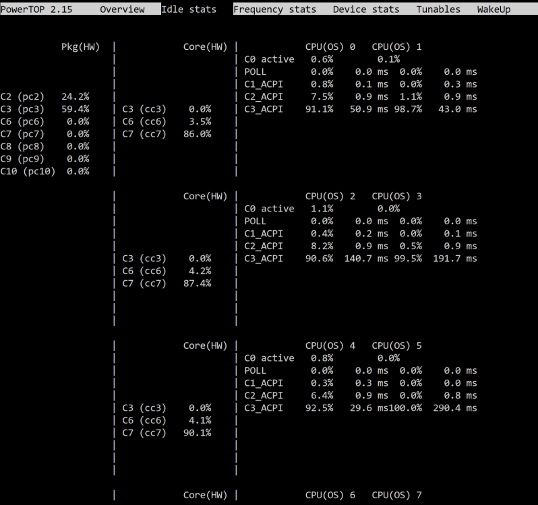Image resolution: width=538 pixels, height=505 pixels.
Task: Click the 87.4% C7 (cc7) core value
Action: (x=198, y=283)
